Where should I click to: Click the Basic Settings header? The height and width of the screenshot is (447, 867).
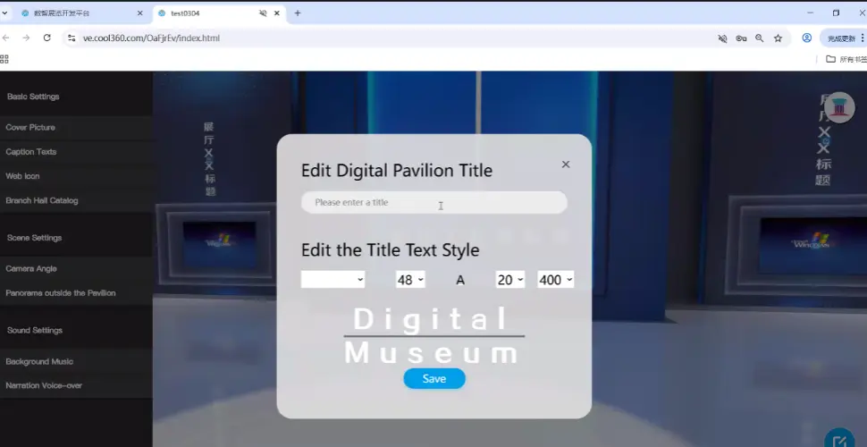(x=33, y=97)
